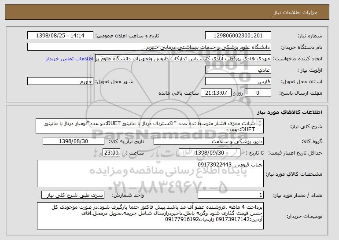Viewport: 339px width, 240px height.
Task: Click the label شماره نیاز
Action: (310, 36)
